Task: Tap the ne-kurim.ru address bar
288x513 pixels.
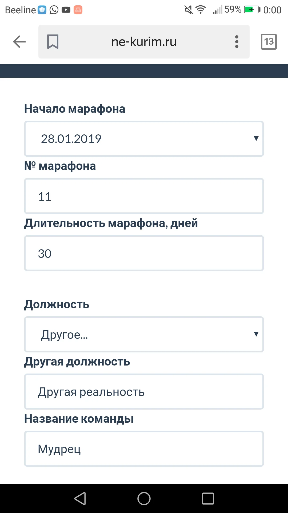Action: pyautogui.click(x=144, y=41)
